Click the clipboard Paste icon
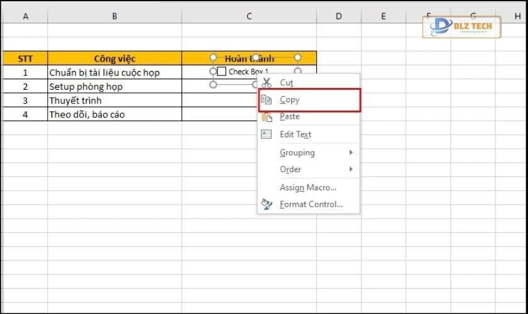Screen dimensions: 528x314 [x=267, y=117]
